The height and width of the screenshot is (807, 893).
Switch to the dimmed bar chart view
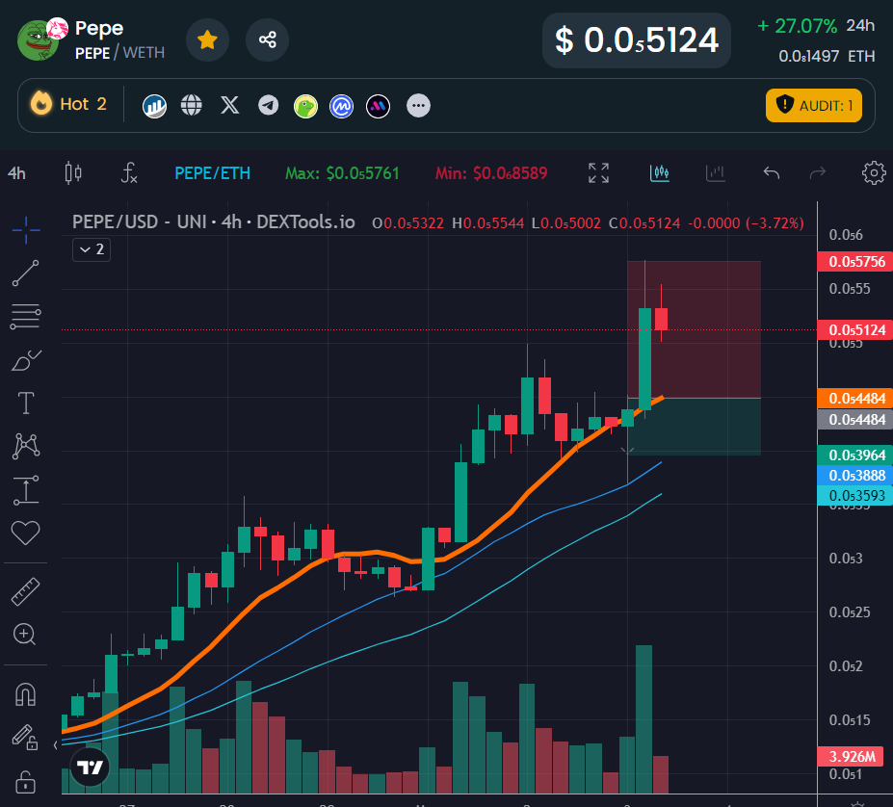coord(716,172)
